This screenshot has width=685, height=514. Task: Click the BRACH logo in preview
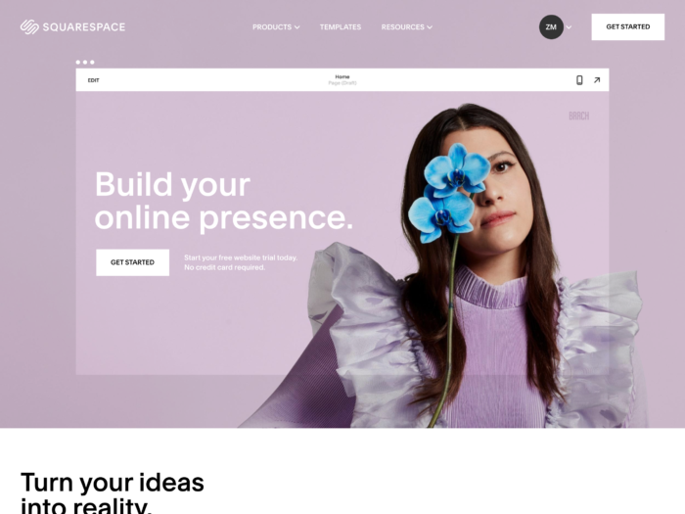point(579,116)
